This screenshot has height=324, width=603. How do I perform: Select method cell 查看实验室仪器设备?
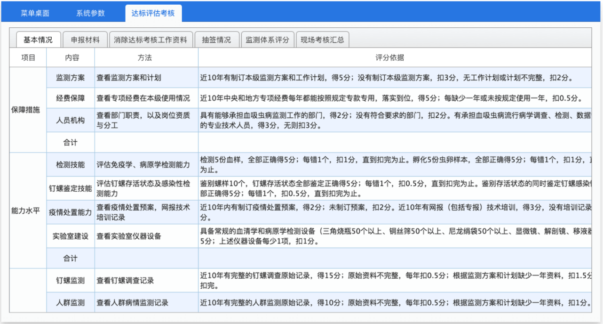coord(146,236)
